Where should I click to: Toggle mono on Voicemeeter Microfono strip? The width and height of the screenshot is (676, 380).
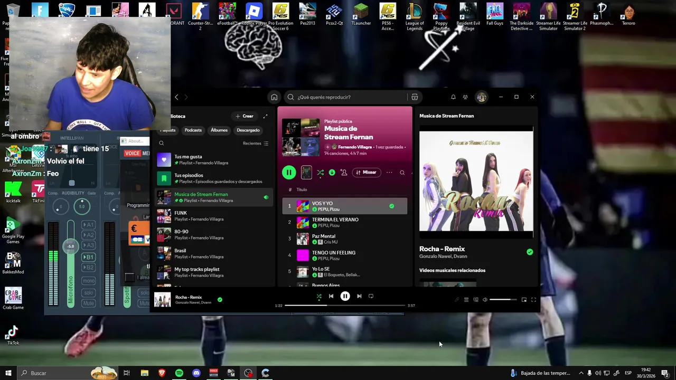point(89,281)
